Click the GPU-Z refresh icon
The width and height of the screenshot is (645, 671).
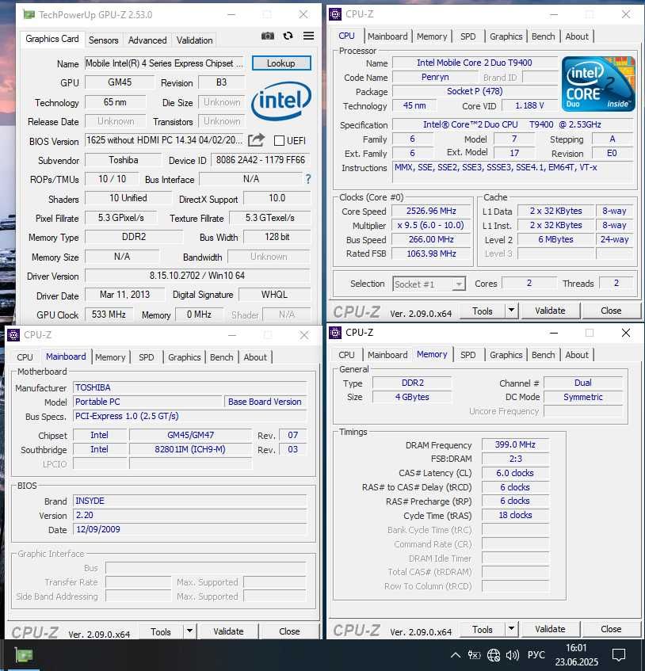(x=288, y=36)
